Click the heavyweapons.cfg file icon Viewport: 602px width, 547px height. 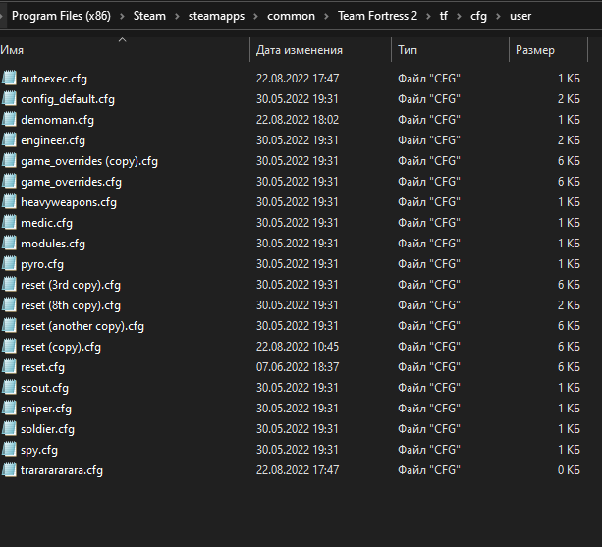tap(9, 202)
